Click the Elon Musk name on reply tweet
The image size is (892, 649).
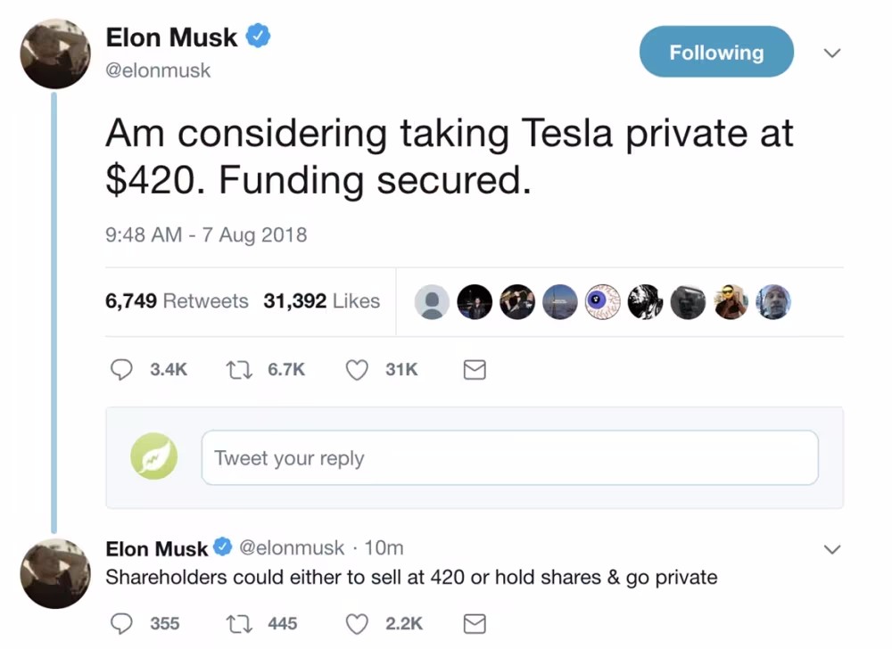tap(156, 549)
